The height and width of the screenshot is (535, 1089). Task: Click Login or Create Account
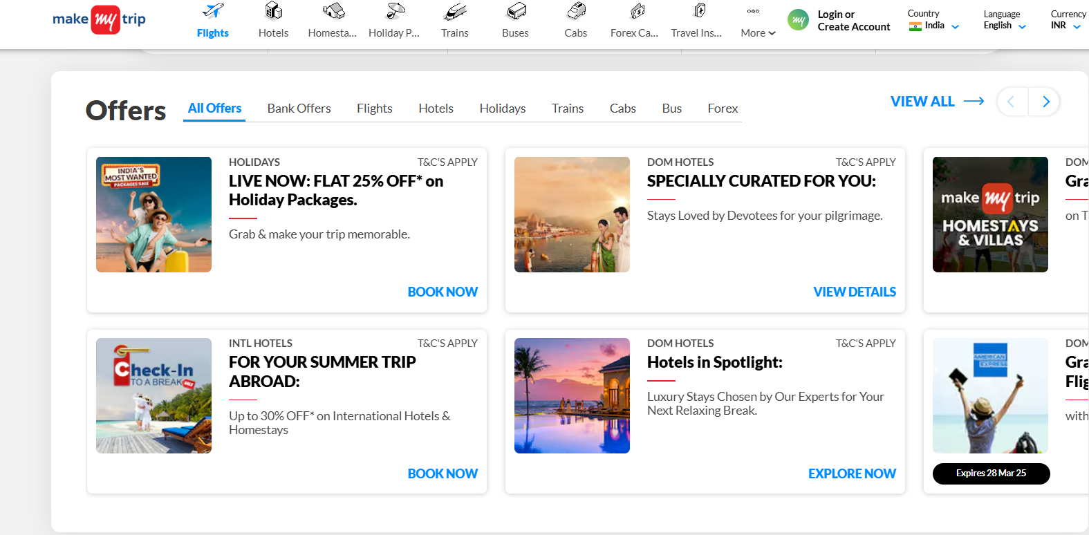pyautogui.click(x=854, y=21)
